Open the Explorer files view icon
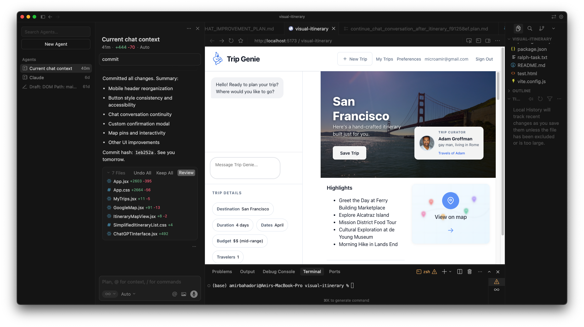Viewport: 584px width, 327px height. tap(518, 28)
